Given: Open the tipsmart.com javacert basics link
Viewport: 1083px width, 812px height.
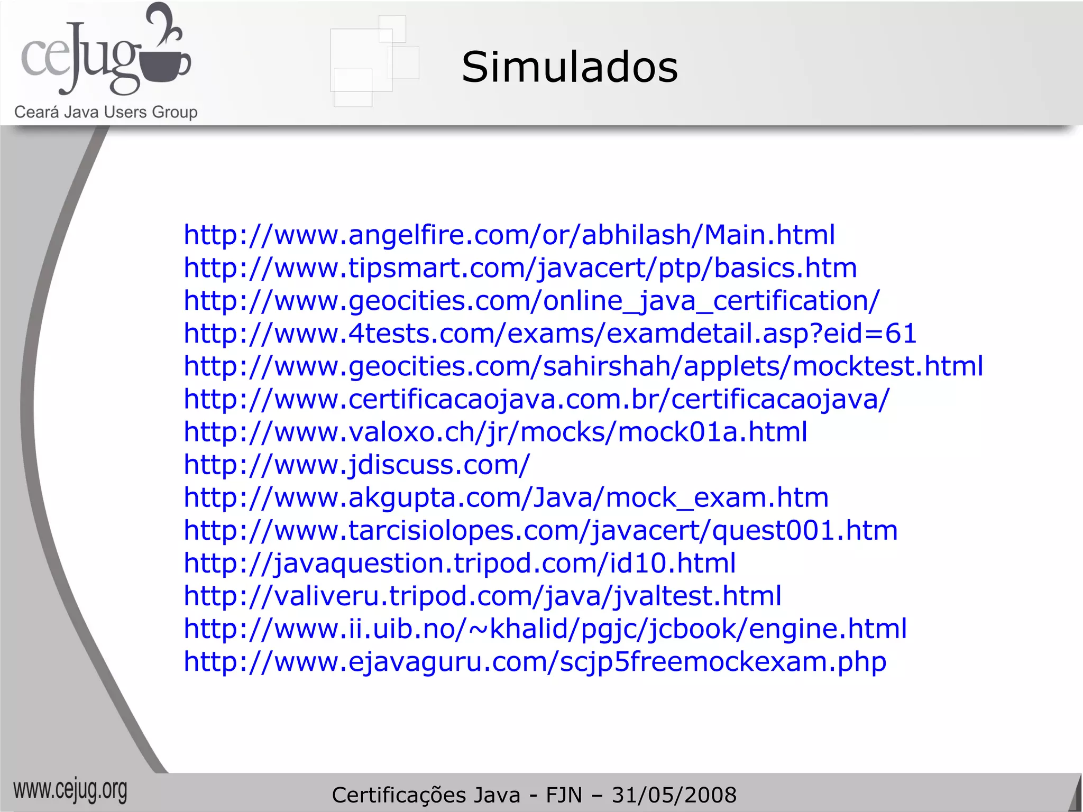Looking at the screenshot, I should pos(520,269).
